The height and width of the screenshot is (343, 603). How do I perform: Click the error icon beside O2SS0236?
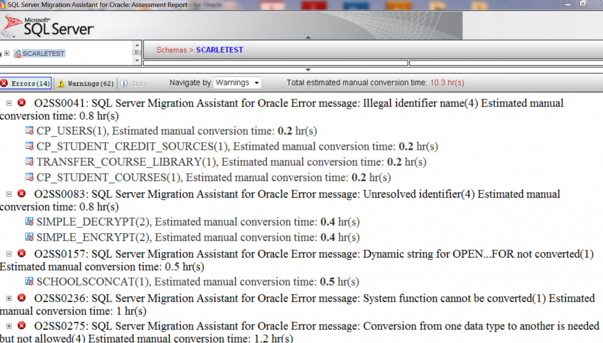22,298
